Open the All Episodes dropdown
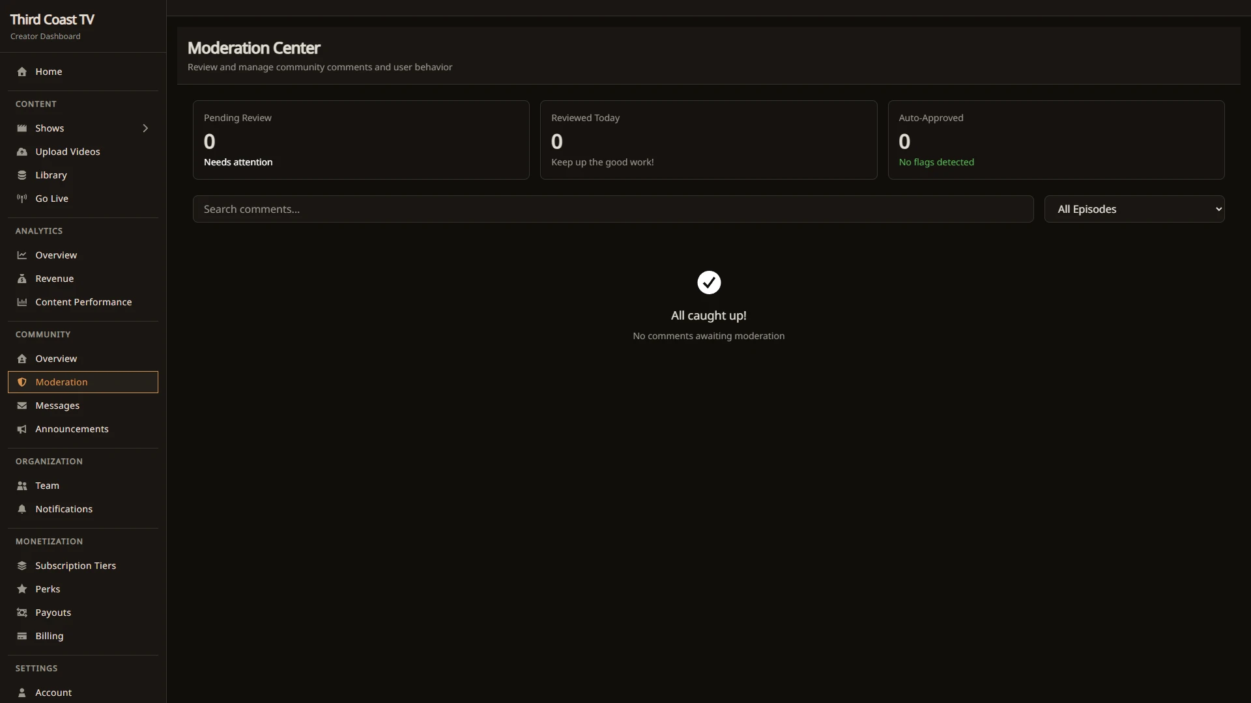This screenshot has width=1251, height=703. tap(1134, 209)
